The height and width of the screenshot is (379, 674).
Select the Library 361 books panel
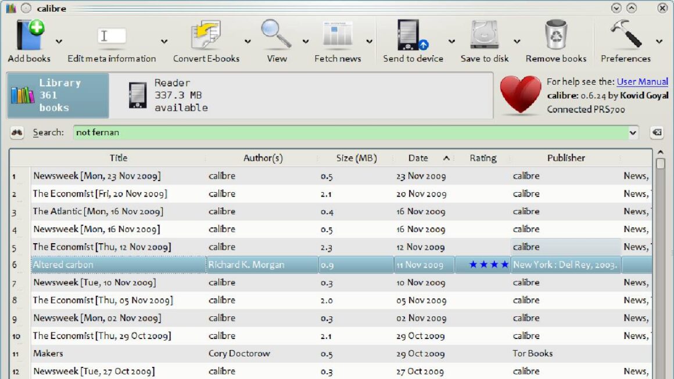(x=58, y=95)
